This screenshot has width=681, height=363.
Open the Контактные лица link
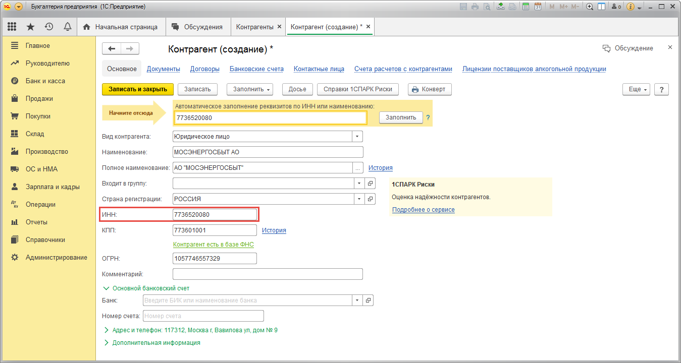(x=319, y=69)
